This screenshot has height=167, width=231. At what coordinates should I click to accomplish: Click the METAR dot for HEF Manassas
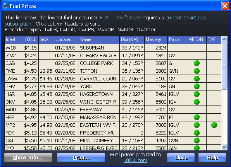197,118
